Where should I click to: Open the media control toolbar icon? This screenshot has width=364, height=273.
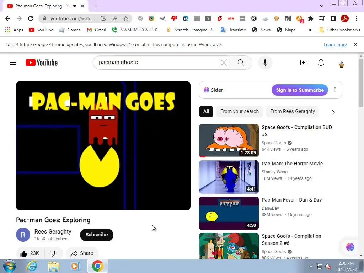(x=322, y=18)
